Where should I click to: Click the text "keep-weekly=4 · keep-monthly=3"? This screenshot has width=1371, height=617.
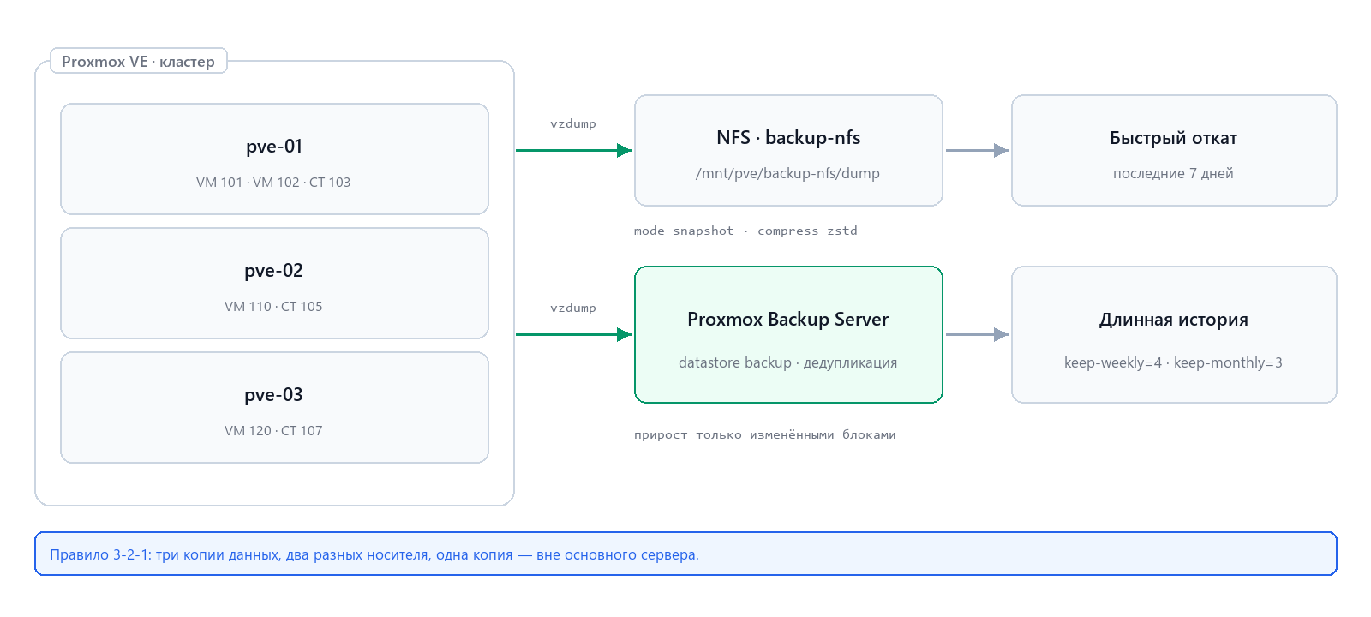click(x=1174, y=362)
